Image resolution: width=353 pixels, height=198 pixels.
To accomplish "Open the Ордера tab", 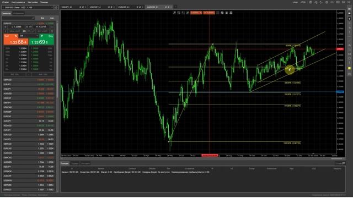I will [x=75, y=163].
